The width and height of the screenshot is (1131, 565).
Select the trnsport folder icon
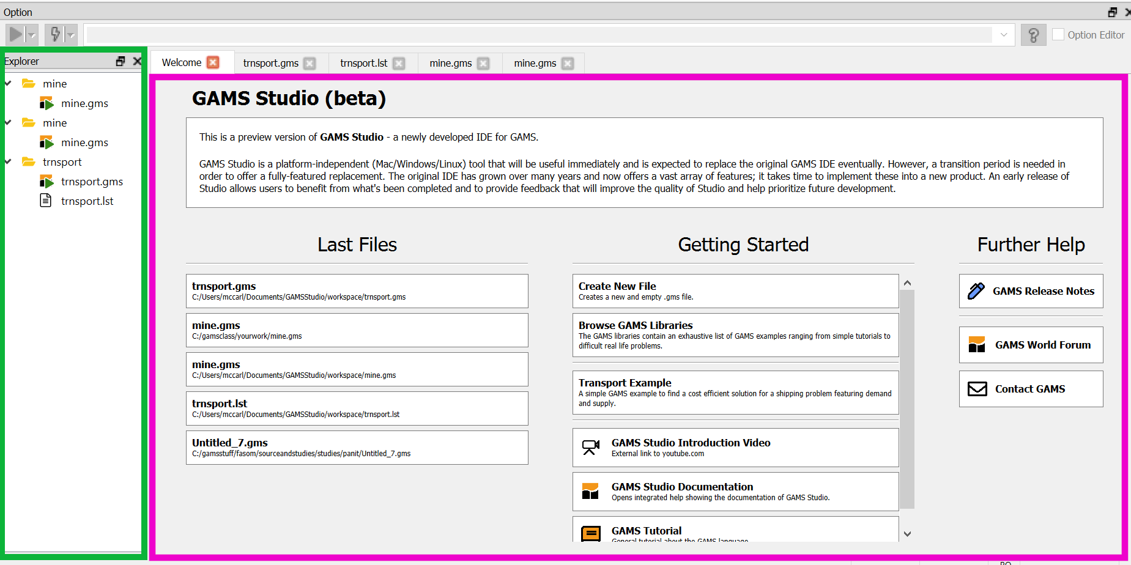point(29,161)
